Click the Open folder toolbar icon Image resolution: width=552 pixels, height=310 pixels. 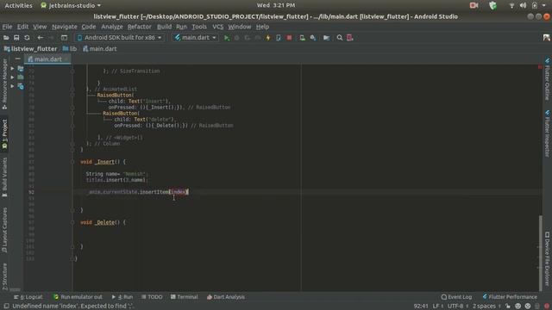(6, 38)
